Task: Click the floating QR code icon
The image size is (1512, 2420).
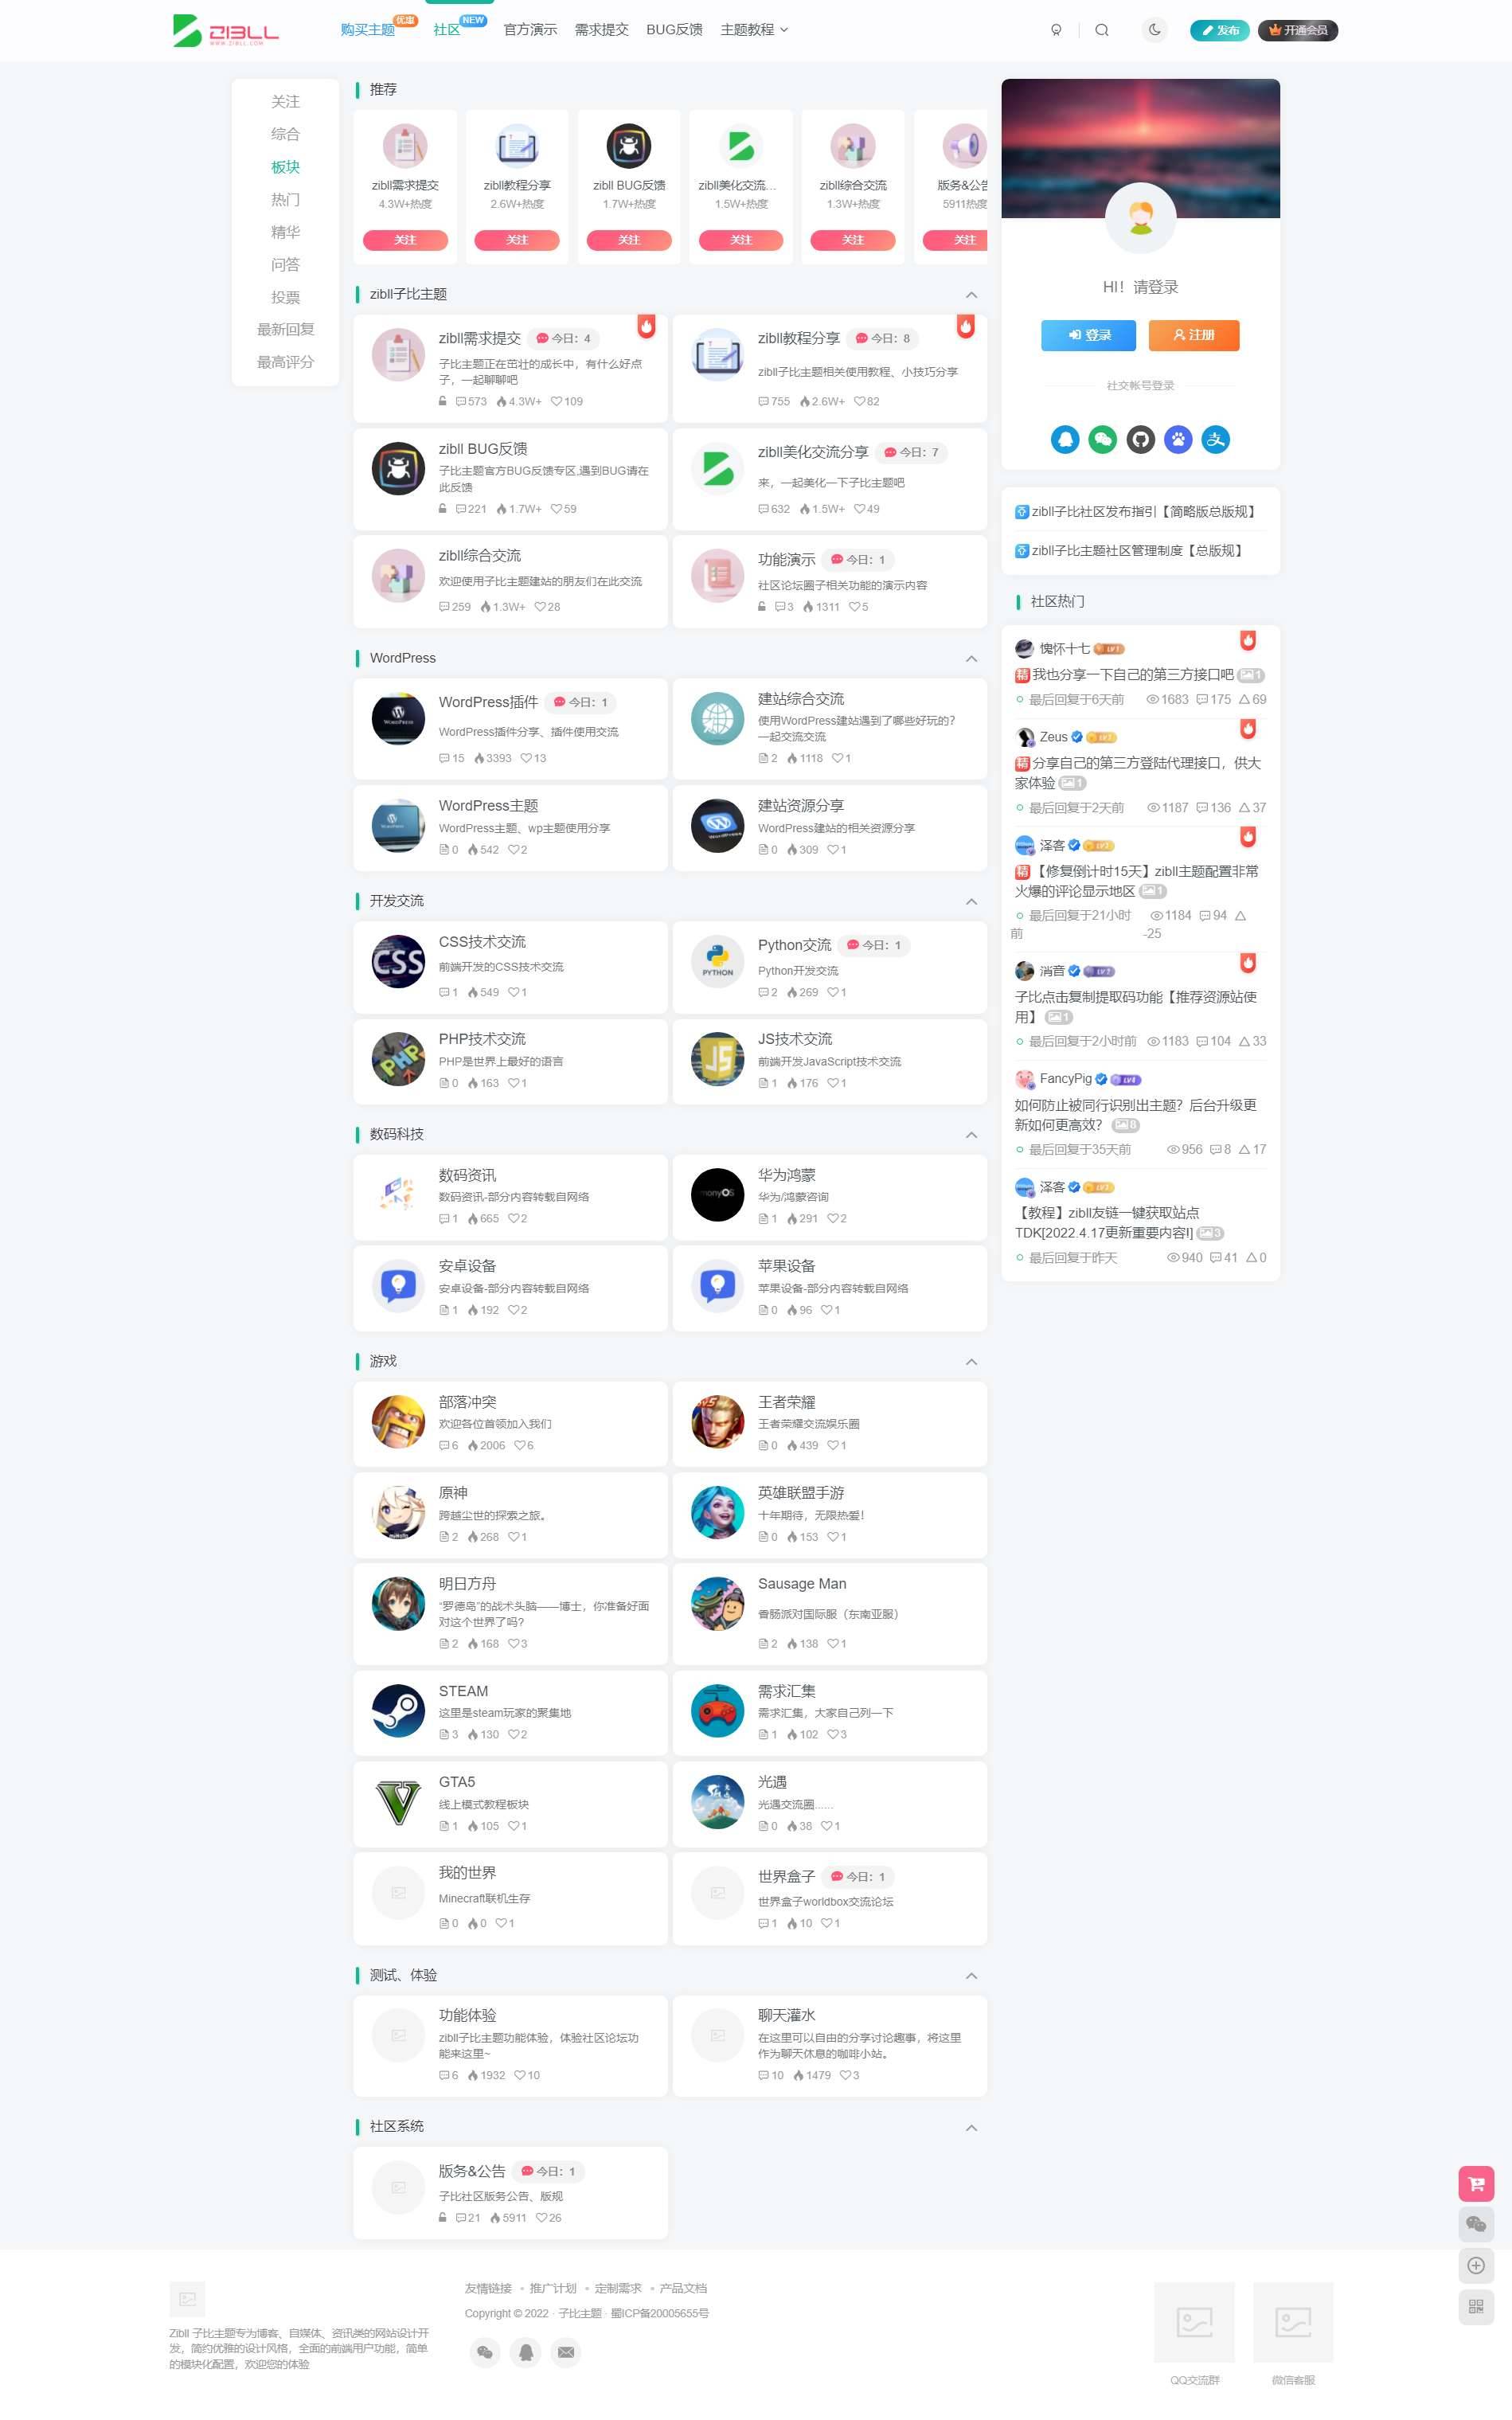Action: [1476, 2306]
